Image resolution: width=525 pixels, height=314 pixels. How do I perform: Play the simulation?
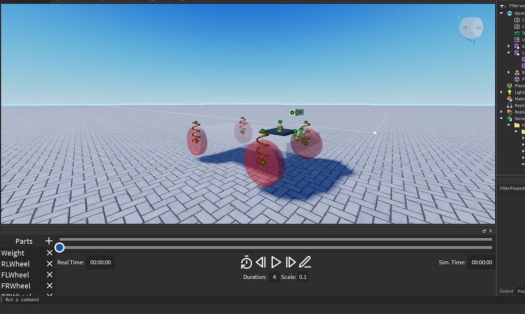276,262
